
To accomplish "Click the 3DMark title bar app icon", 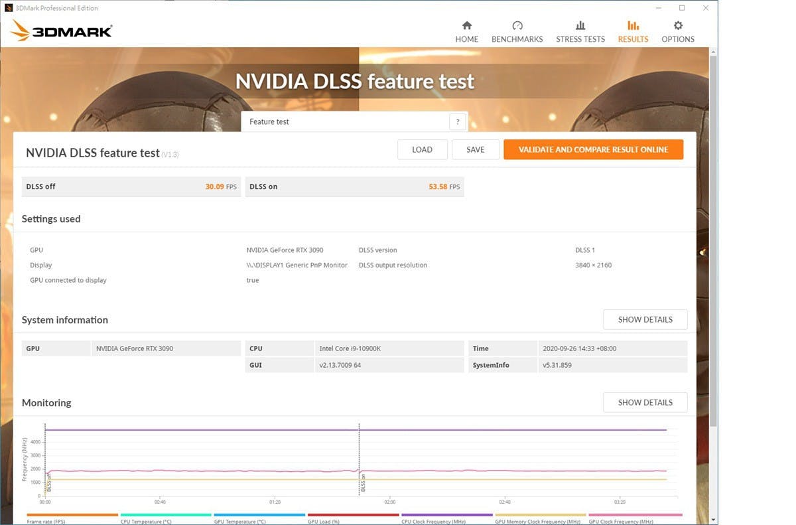I will pyautogui.click(x=9, y=8).
